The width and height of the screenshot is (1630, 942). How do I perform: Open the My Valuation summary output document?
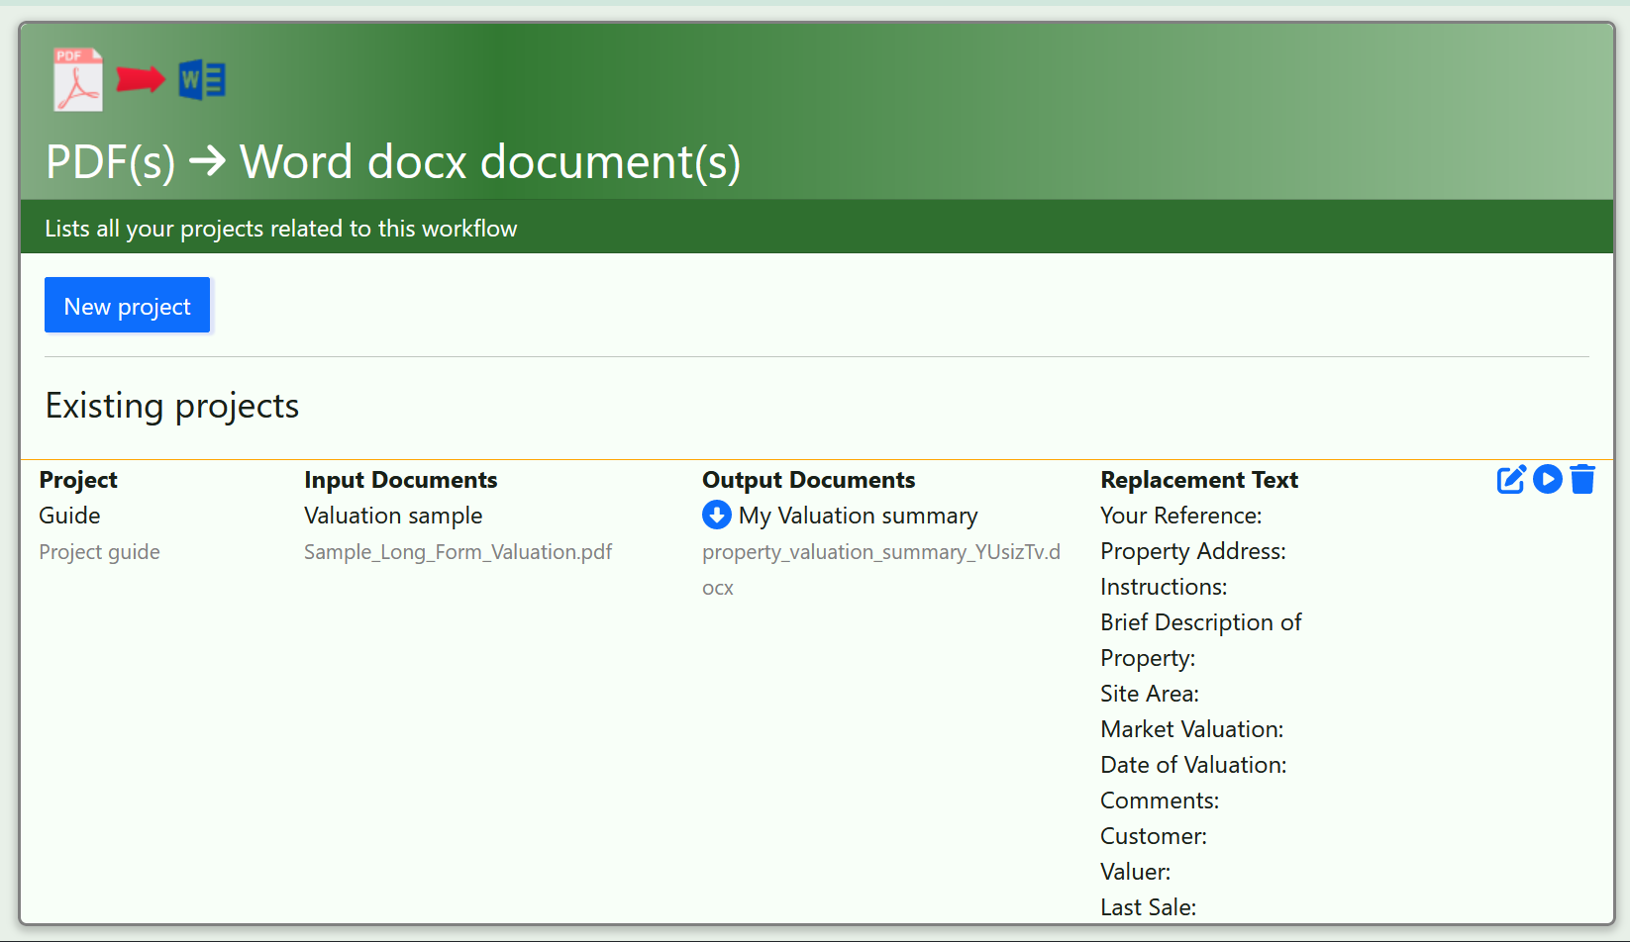point(858,516)
